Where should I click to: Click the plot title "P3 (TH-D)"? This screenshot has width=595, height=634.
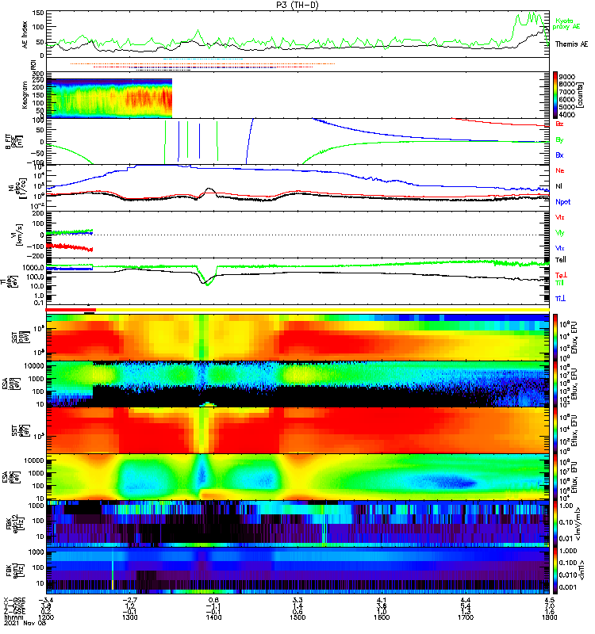297,5
